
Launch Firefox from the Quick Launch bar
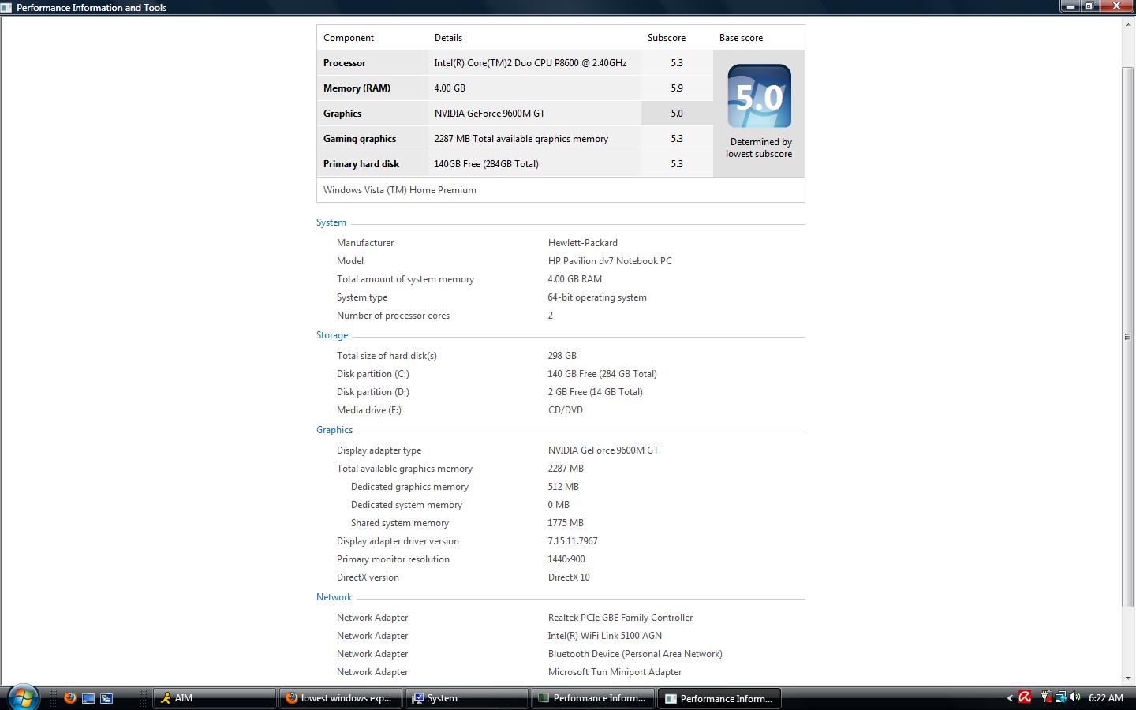[70, 697]
